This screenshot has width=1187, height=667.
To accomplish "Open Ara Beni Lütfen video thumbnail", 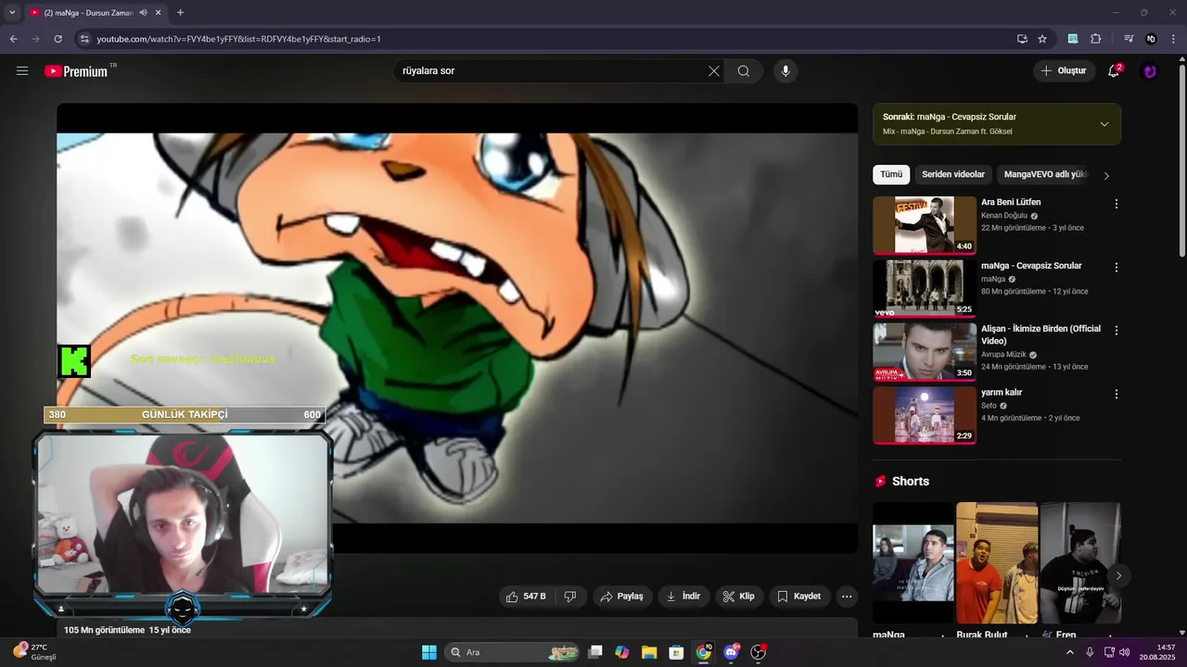I will coord(925,225).
